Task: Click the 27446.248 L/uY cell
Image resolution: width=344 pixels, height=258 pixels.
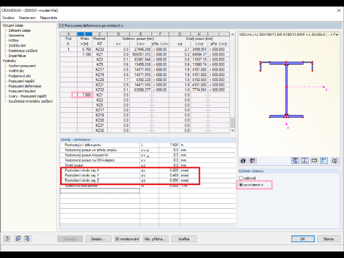Action: click(x=141, y=49)
